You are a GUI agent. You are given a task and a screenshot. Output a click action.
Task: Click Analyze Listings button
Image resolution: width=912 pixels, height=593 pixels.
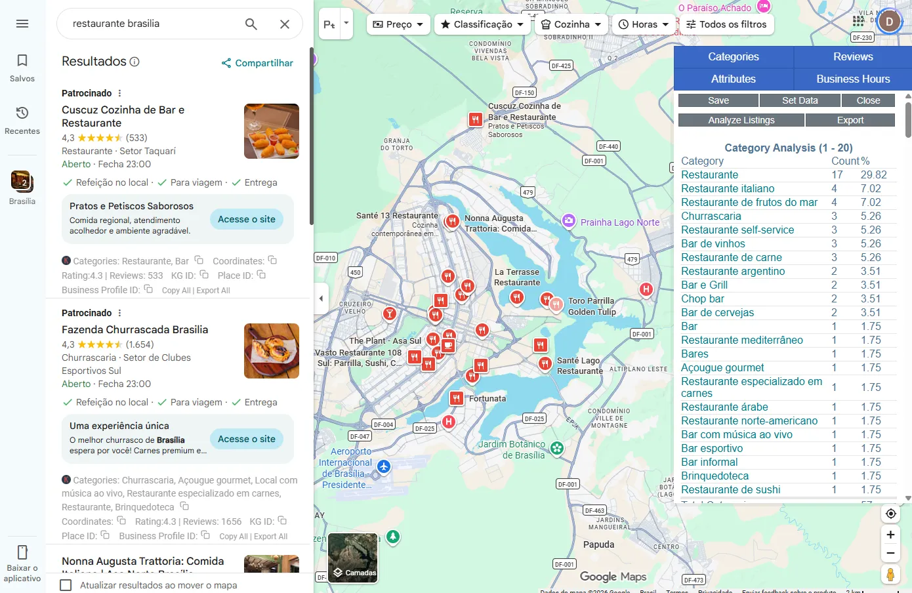click(741, 120)
